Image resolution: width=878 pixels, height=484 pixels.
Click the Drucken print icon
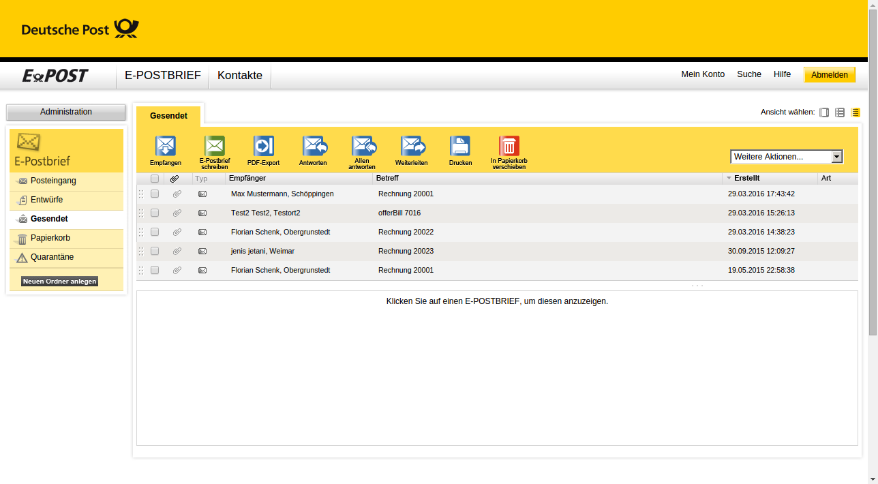coord(460,146)
